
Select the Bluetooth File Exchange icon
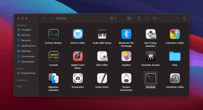tap(126, 34)
